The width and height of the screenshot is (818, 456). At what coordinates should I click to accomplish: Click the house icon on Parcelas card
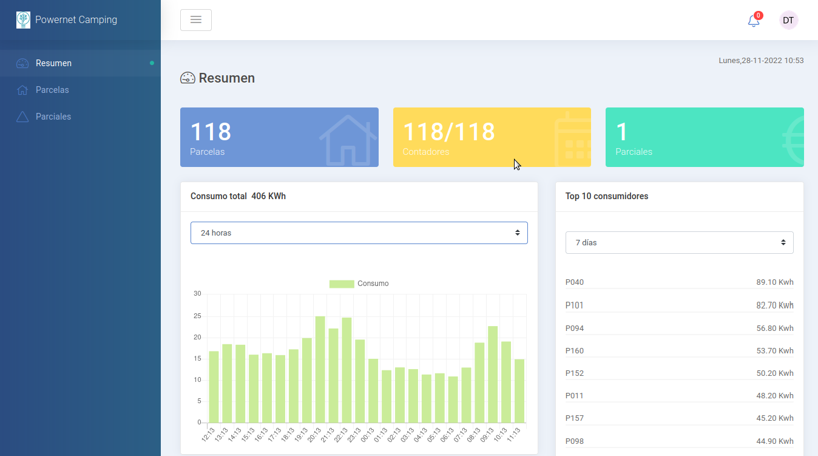tap(348, 140)
